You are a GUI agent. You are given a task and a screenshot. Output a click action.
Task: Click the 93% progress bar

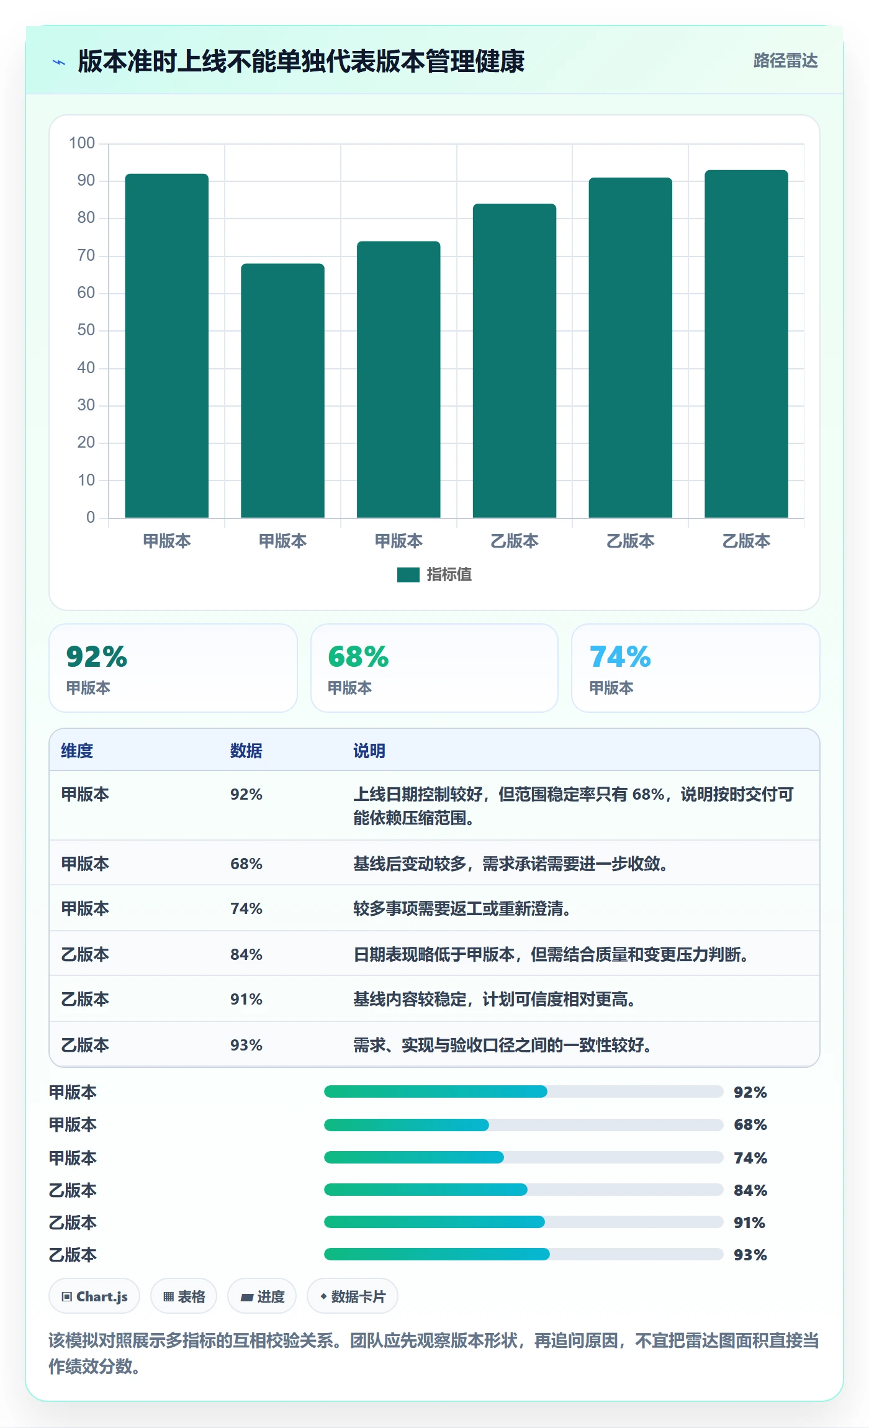[x=524, y=1254]
